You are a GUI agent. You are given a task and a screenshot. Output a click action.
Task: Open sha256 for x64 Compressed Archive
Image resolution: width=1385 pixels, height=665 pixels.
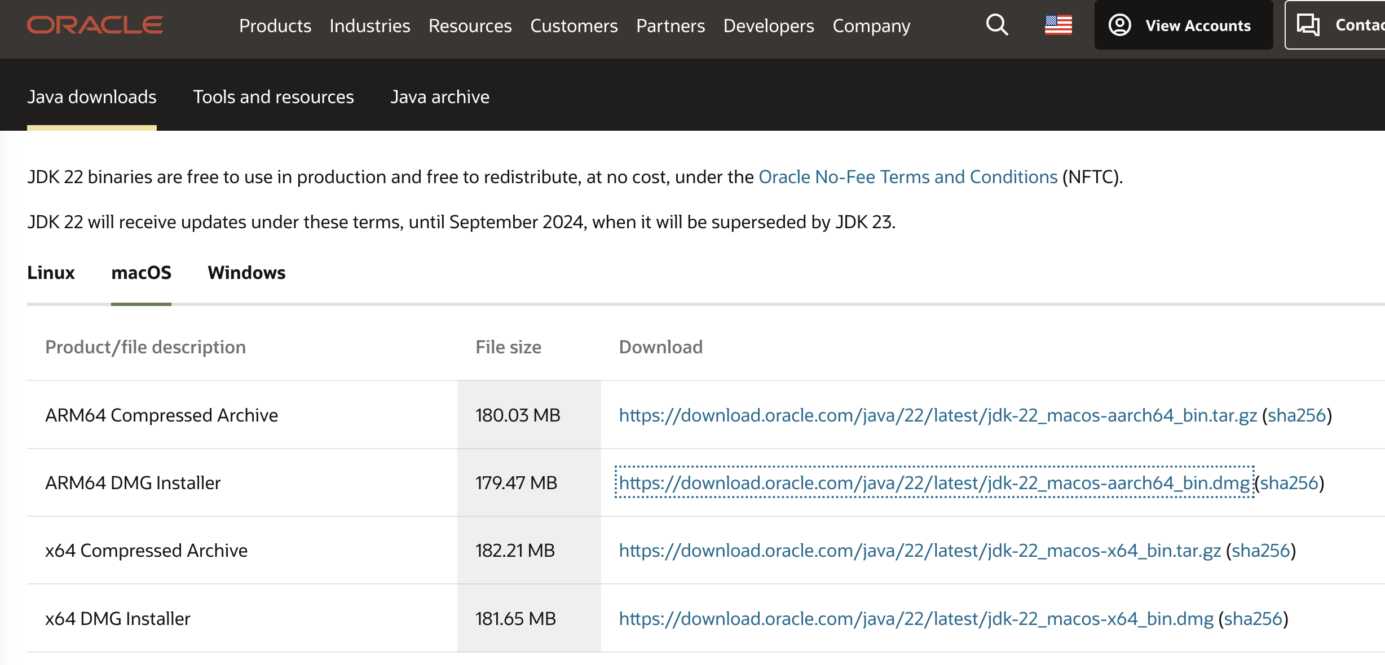click(x=1260, y=551)
